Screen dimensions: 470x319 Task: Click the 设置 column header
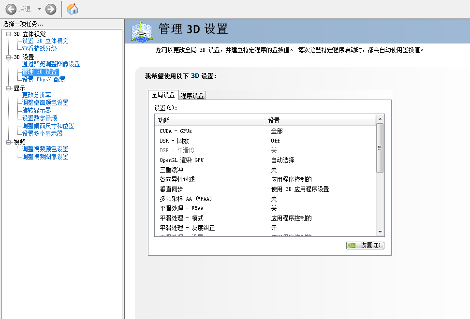tap(320, 120)
